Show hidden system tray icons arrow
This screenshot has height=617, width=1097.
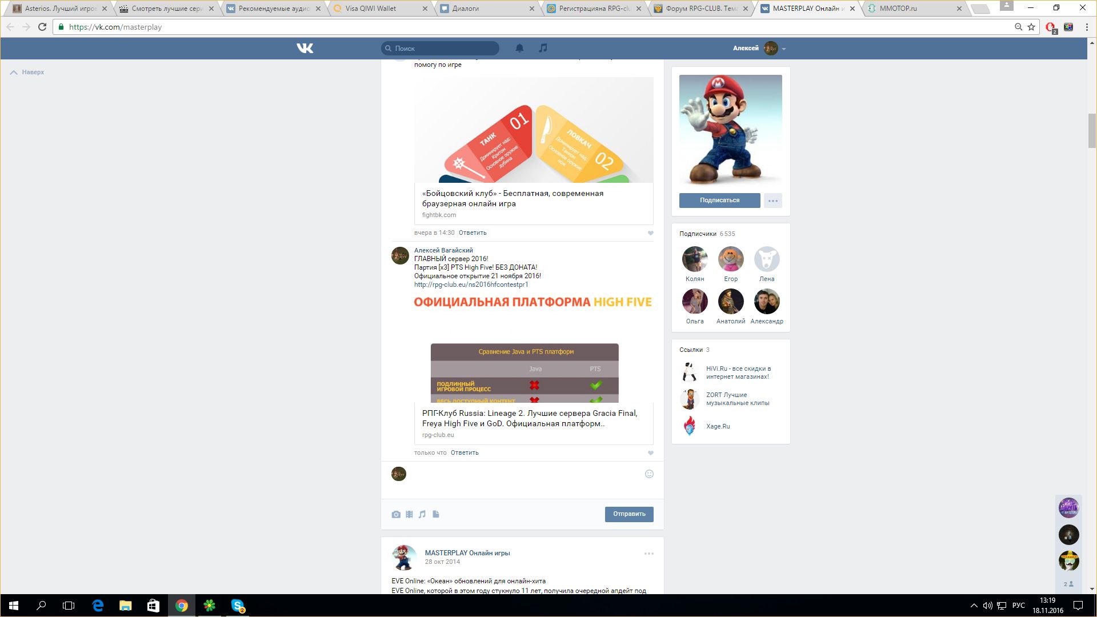click(974, 606)
